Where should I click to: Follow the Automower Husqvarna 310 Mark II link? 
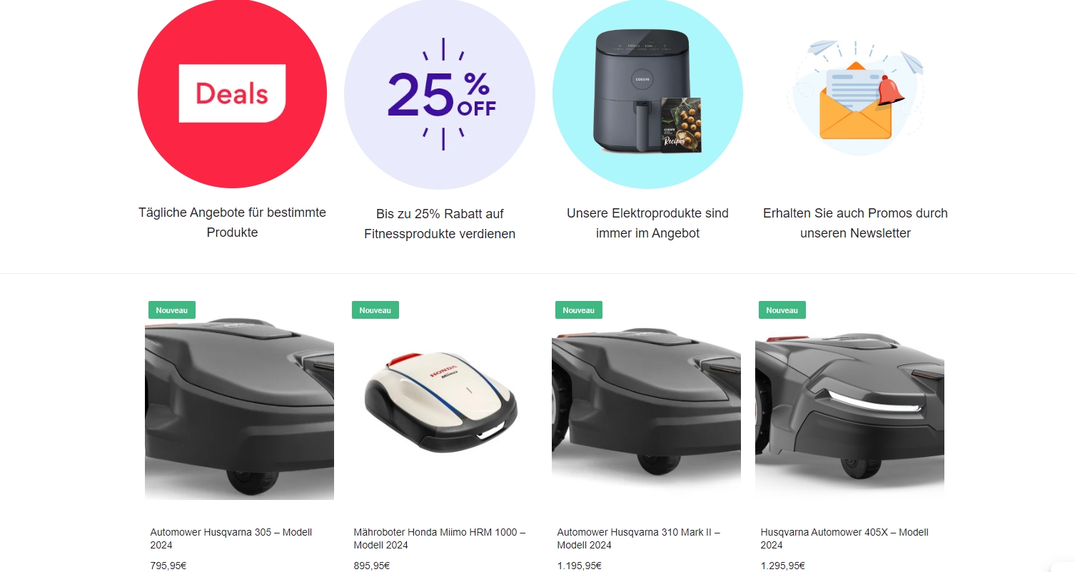point(639,538)
